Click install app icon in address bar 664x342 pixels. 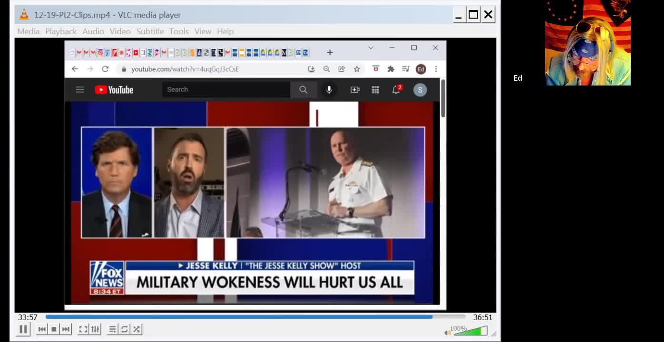click(x=312, y=69)
